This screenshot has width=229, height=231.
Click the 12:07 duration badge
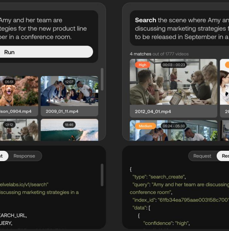click(x=69, y=82)
